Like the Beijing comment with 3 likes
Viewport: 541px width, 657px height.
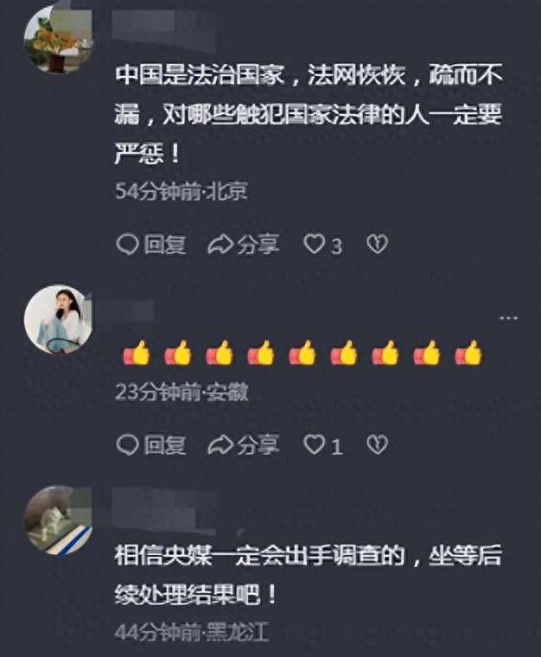tap(322, 245)
